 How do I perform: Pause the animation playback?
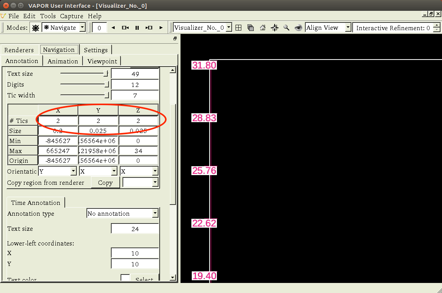pos(137,27)
